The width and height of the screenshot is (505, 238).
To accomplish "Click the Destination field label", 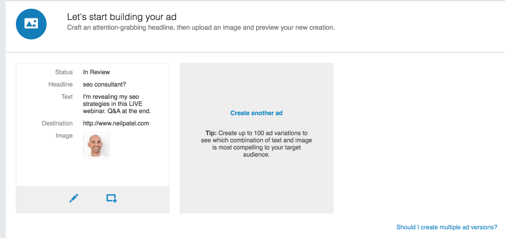I will [57, 123].
